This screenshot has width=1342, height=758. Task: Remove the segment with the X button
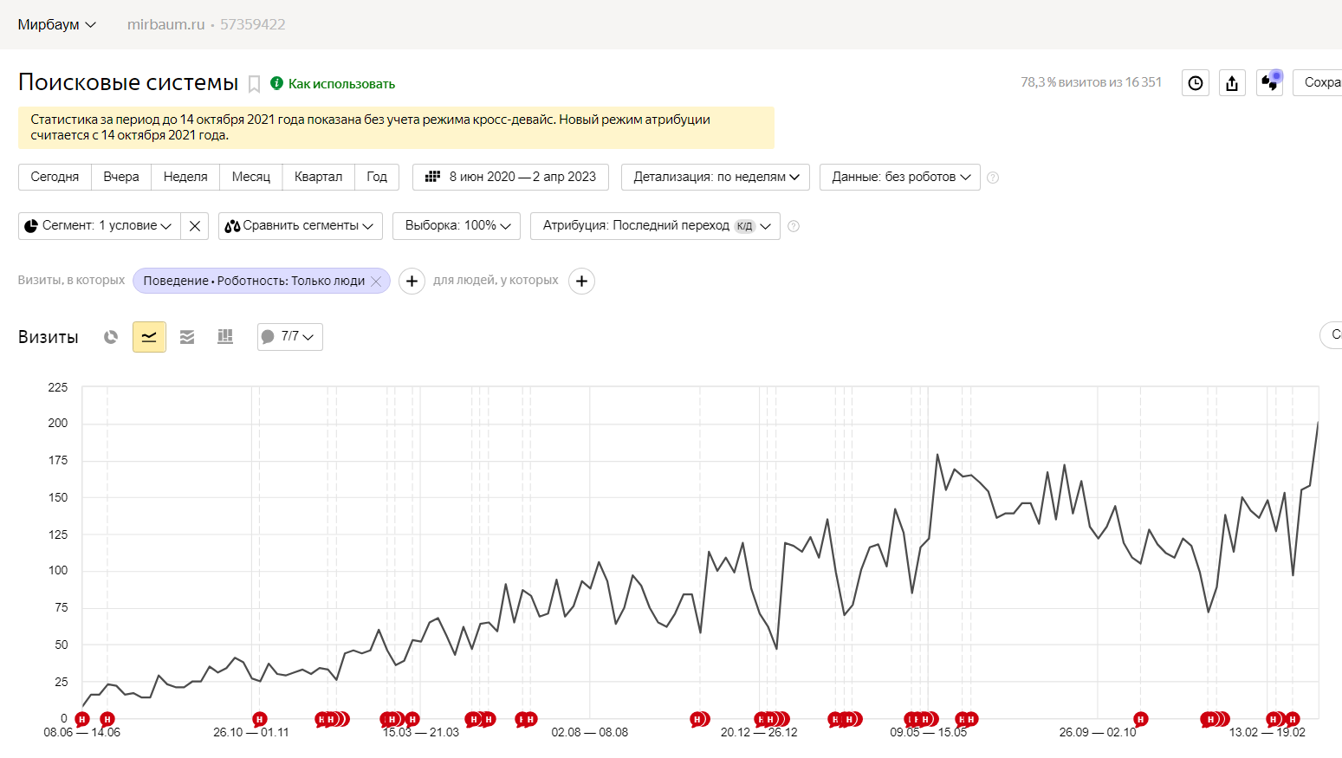[195, 226]
